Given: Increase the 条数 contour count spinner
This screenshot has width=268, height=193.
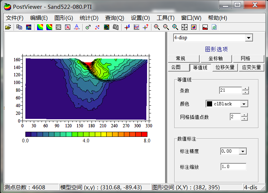Looking at the screenshot, I should (x=246, y=88).
